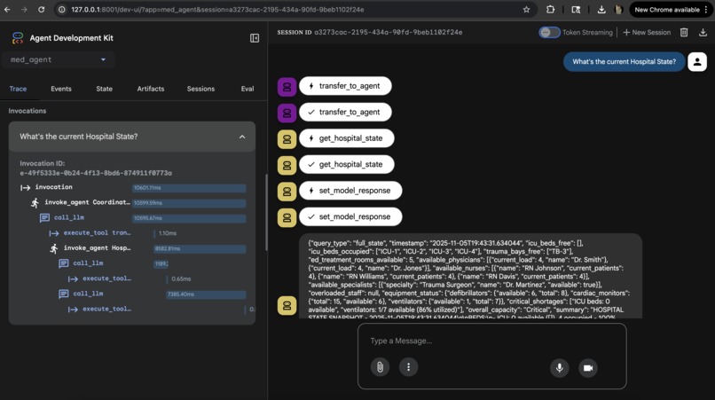The height and width of the screenshot is (400, 715).
Task: Click the address bar URL
Action: point(217,10)
